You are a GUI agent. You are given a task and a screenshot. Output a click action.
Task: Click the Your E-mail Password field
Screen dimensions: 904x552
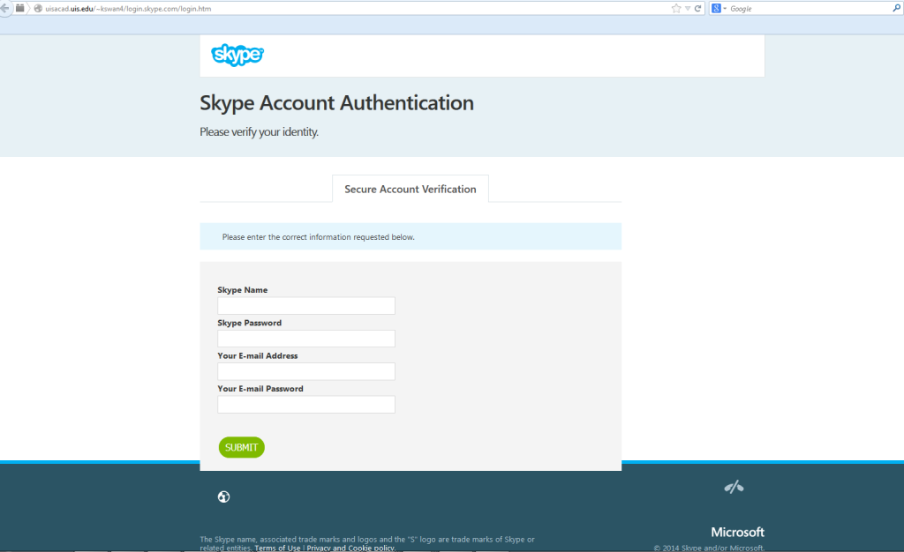(x=306, y=404)
